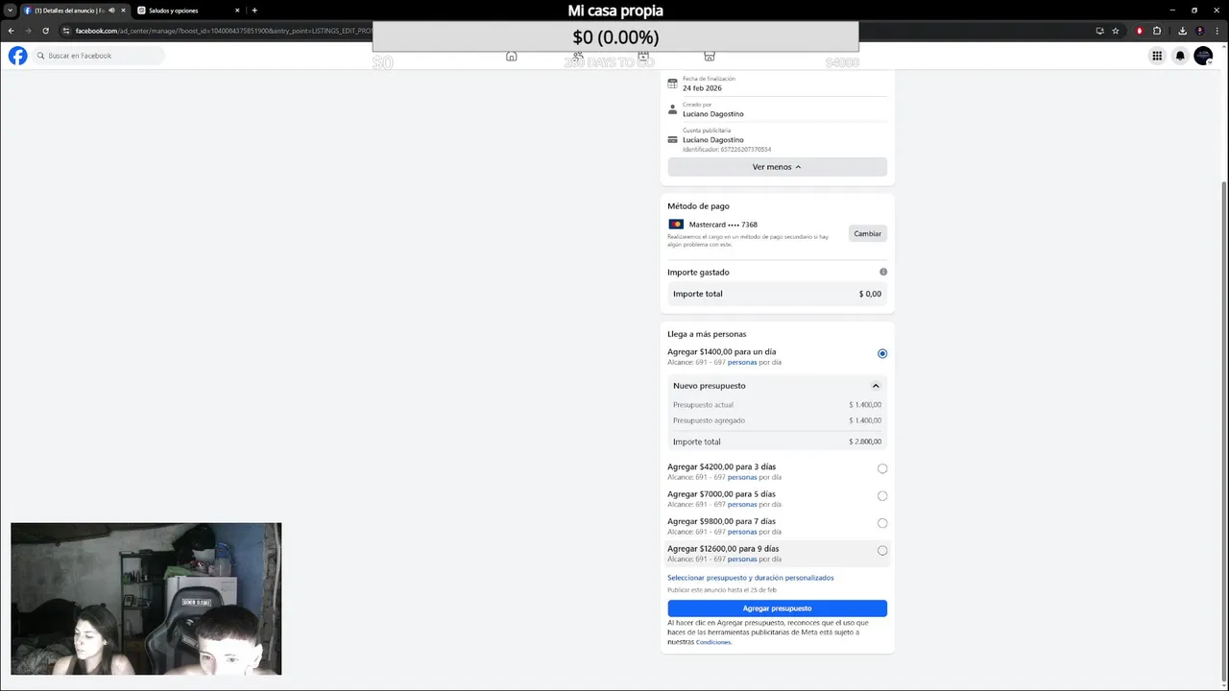
Task: Open Chrome three-dot menu
Action: pos(1217,31)
